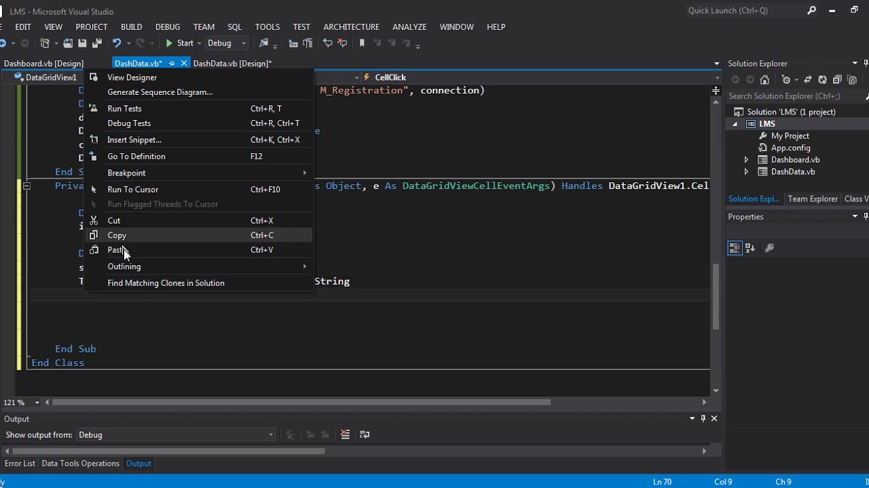Pin the Output panel with auto-hide pushpin
The width and height of the screenshot is (869, 488).
(x=703, y=418)
